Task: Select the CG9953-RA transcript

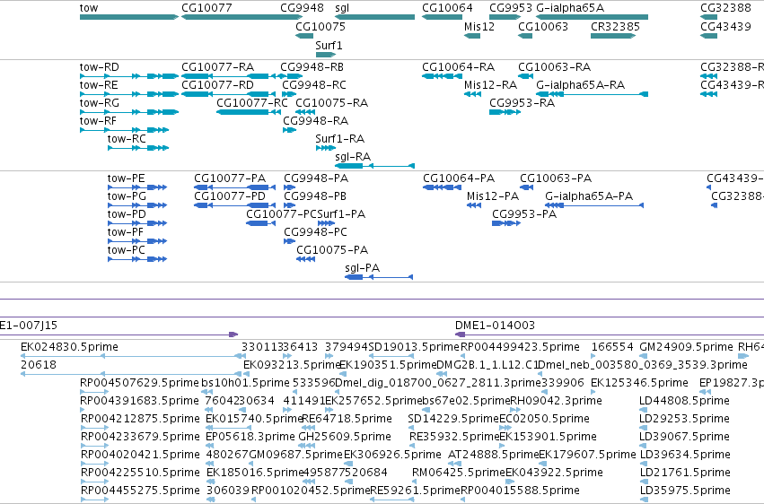Action: point(505,112)
